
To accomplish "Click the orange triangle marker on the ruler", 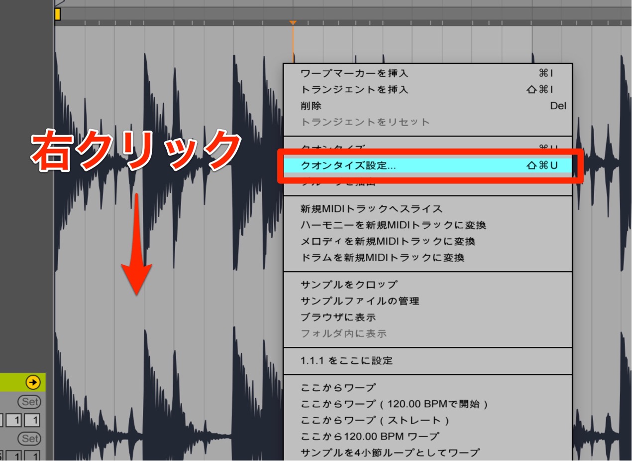I will pos(293,23).
